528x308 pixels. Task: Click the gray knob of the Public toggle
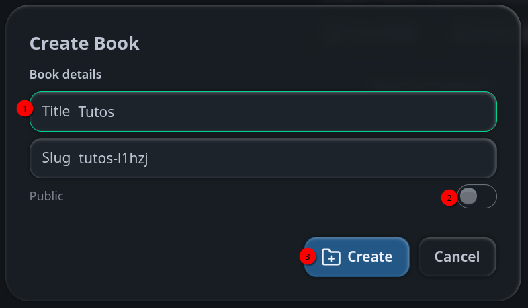tap(468, 196)
